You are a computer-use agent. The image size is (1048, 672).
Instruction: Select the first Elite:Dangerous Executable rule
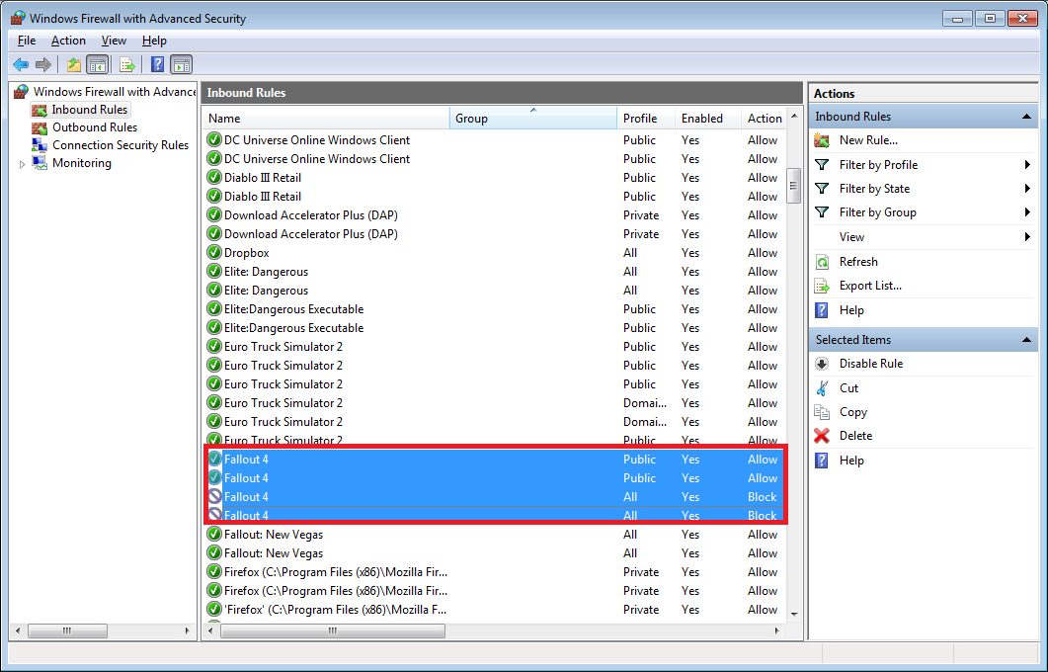[x=494, y=309]
